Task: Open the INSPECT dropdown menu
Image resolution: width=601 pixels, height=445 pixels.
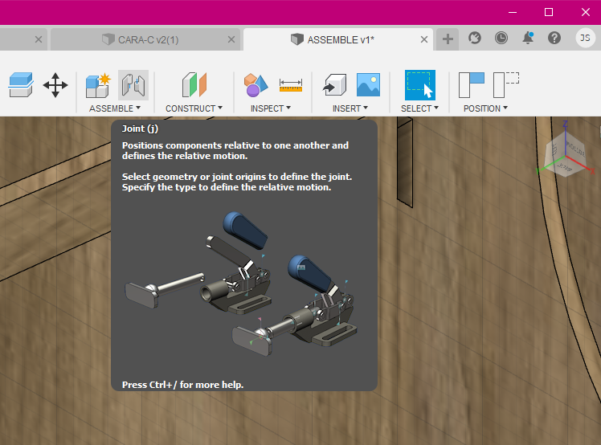Action: [x=271, y=108]
